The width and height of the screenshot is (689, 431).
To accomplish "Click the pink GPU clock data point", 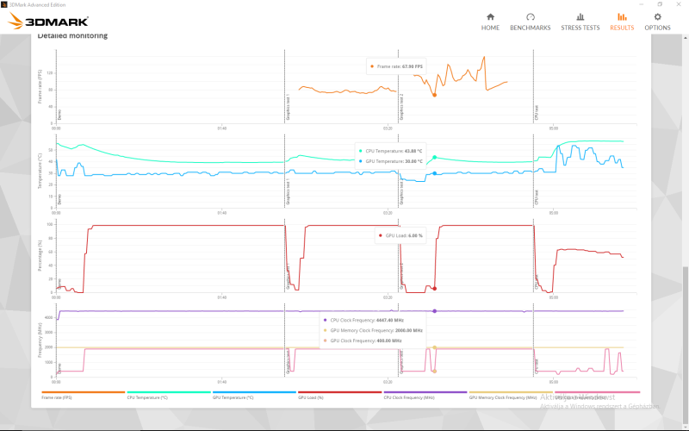I will [x=434, y=372].
